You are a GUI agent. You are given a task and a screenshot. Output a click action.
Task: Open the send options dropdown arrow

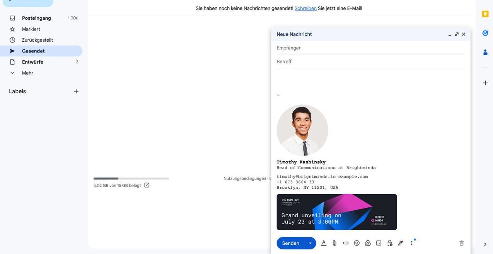(x=310, y=243)
